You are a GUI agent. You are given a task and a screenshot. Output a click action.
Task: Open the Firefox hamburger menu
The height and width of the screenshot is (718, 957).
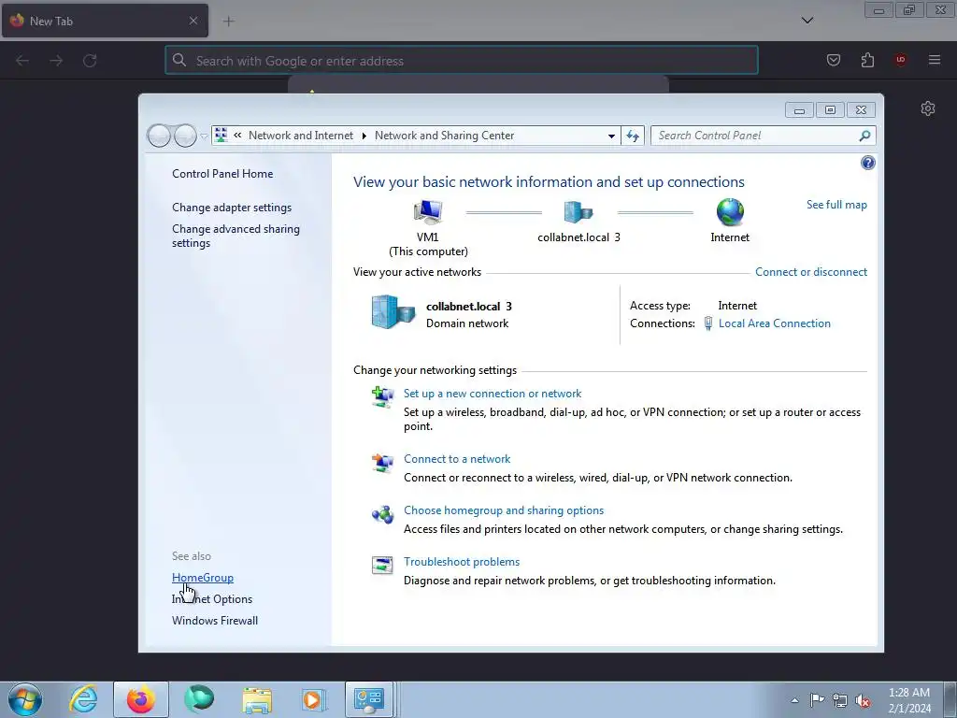[935, 60]
